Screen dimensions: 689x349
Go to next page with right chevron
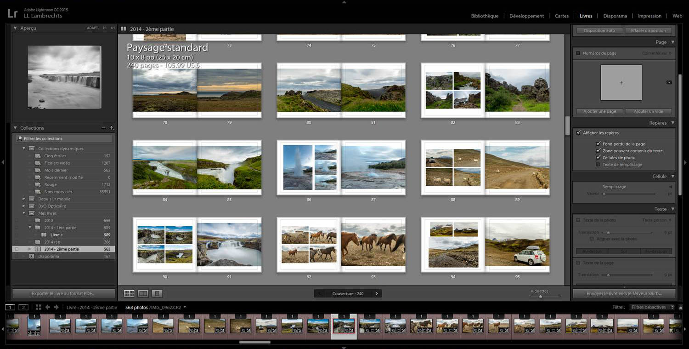click(377, 293)
